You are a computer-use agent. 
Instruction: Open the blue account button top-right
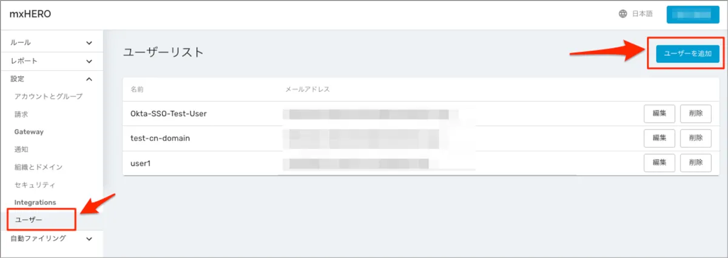[693, 15]
